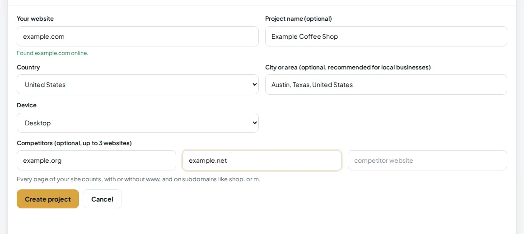Click the example.net competitor field

point(262,161)
